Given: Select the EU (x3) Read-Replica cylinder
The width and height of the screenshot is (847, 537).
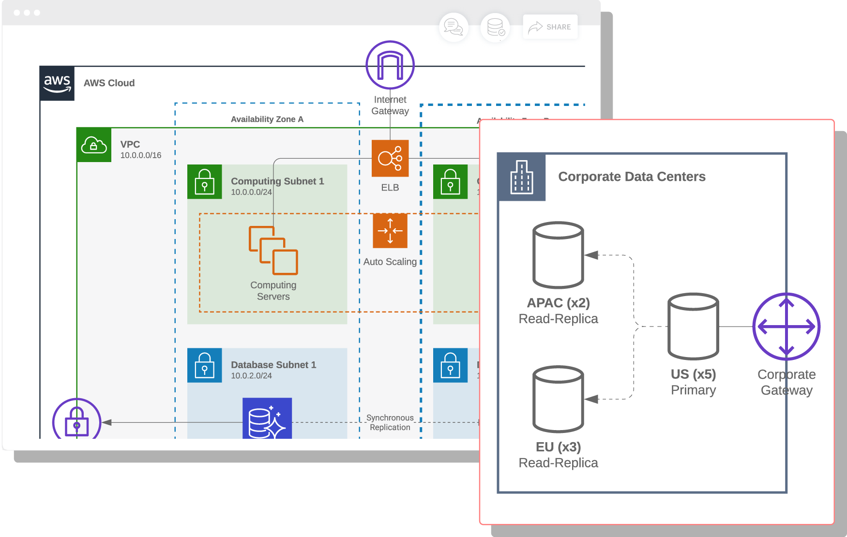Looking at the screenshot, I should click(558, 400).
